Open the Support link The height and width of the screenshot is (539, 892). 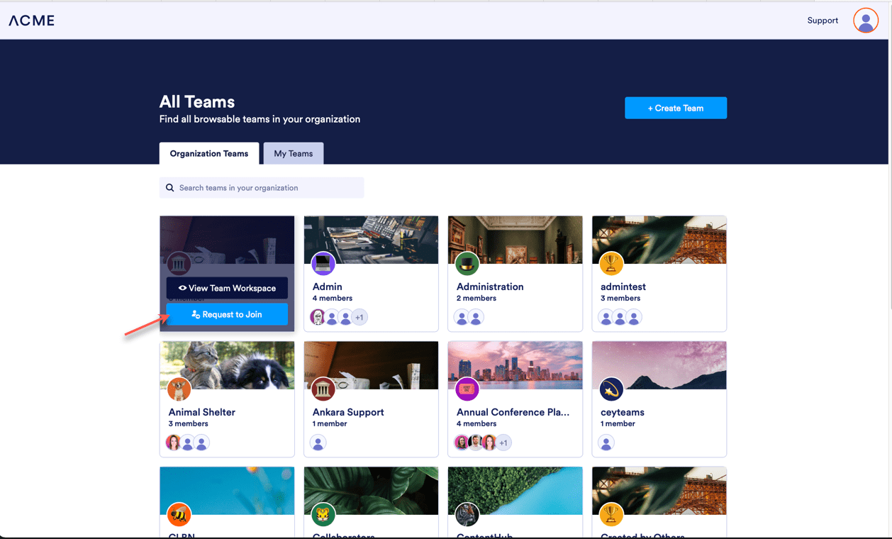(823, 21)
